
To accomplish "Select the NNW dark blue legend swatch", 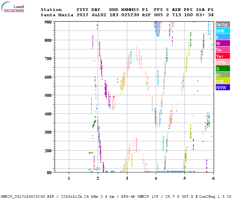I will 223,87.
